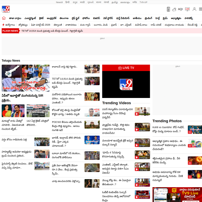Click the 'Telugu News' section heading
202x202 pixels.
tap(11, 61)
